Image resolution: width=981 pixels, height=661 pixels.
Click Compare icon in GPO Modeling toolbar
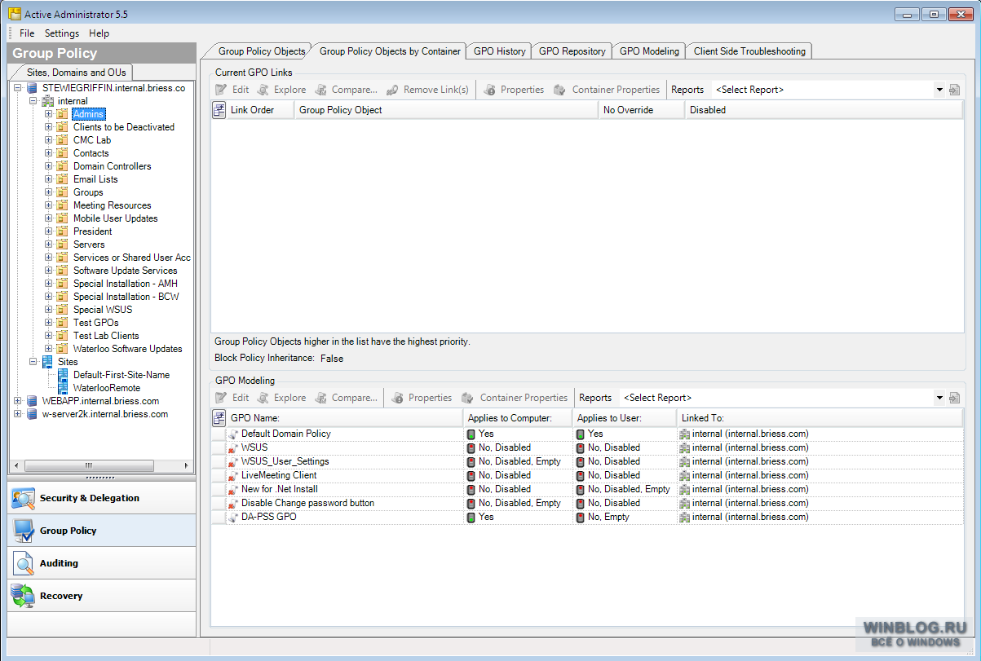321,398
